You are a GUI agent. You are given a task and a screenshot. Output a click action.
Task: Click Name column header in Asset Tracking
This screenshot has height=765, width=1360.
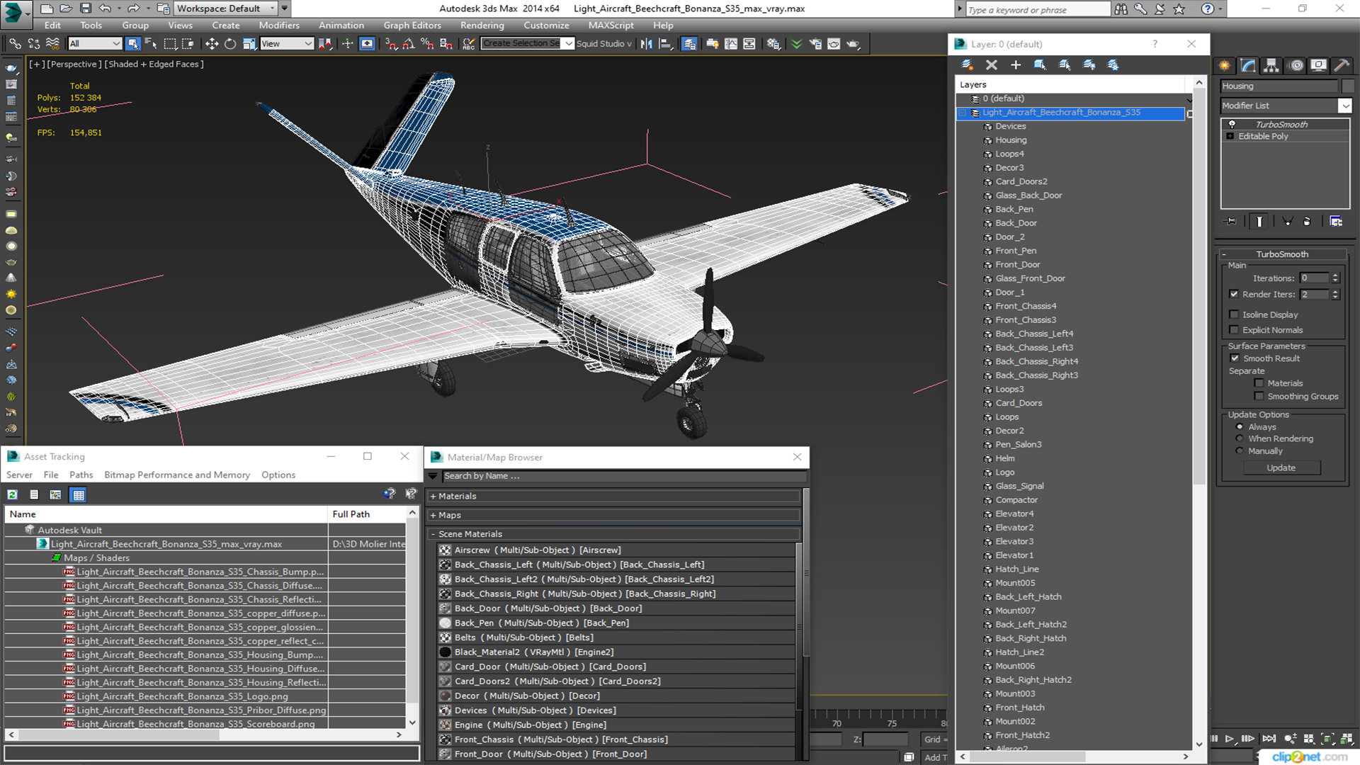coord(166,514)
